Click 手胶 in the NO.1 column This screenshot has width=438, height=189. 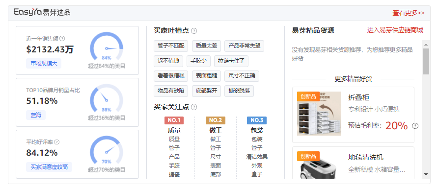pos(174,165)
